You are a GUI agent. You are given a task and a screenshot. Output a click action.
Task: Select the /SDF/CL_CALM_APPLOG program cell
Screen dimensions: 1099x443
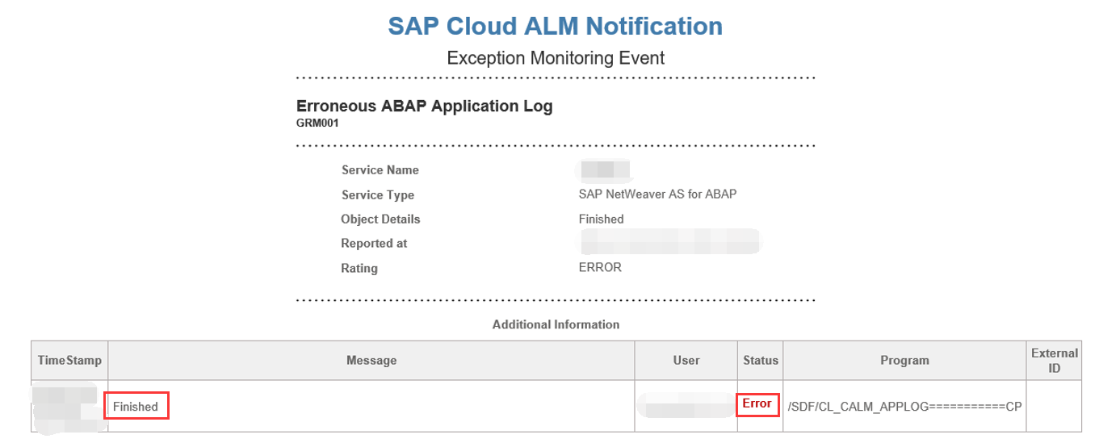click(905, 407)
